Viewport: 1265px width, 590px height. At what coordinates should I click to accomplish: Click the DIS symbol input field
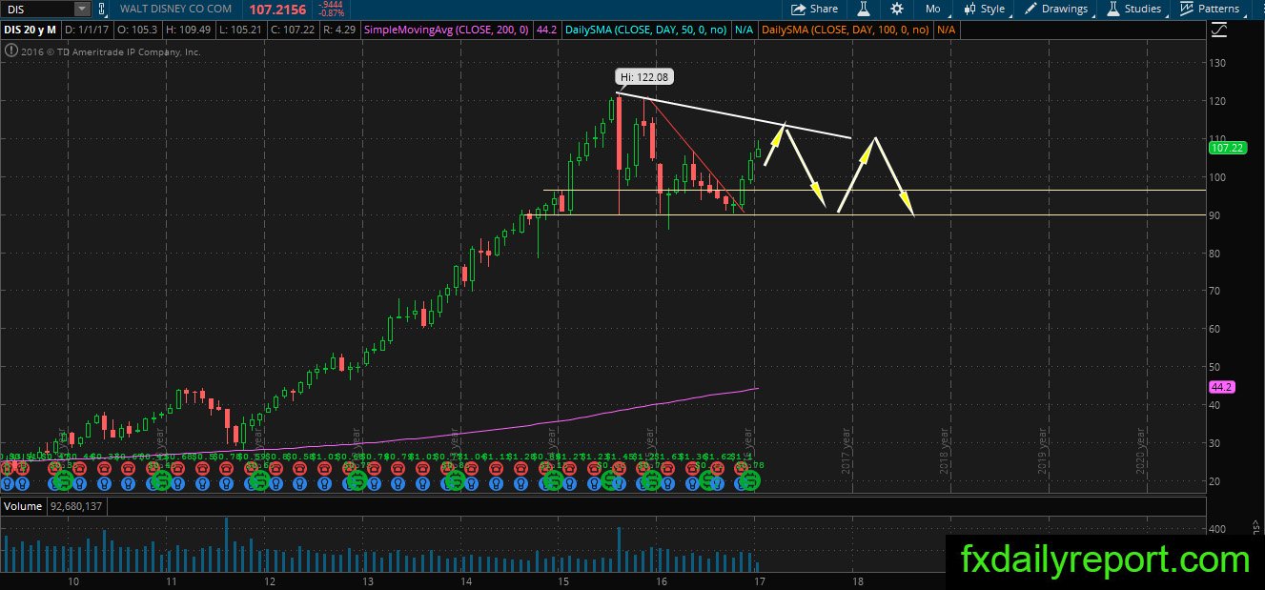[36, 9]
